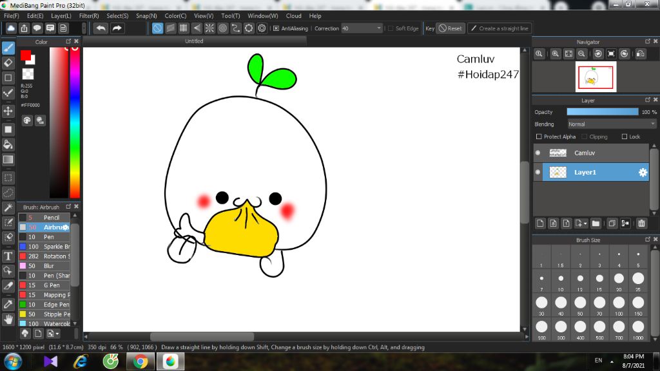Zoom out on Navigator panel
The height and width of the screenshot is (371, 660).
coord(582,54)
